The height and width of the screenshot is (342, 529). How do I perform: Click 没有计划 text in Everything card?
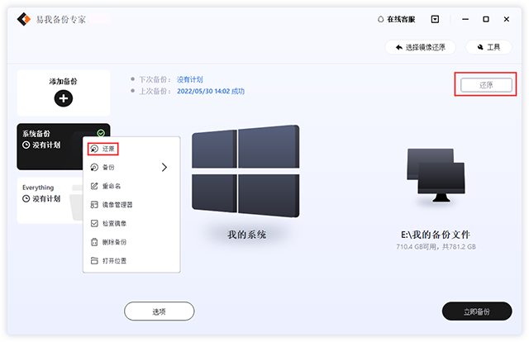pyautogui.click(x=46, y=198)
